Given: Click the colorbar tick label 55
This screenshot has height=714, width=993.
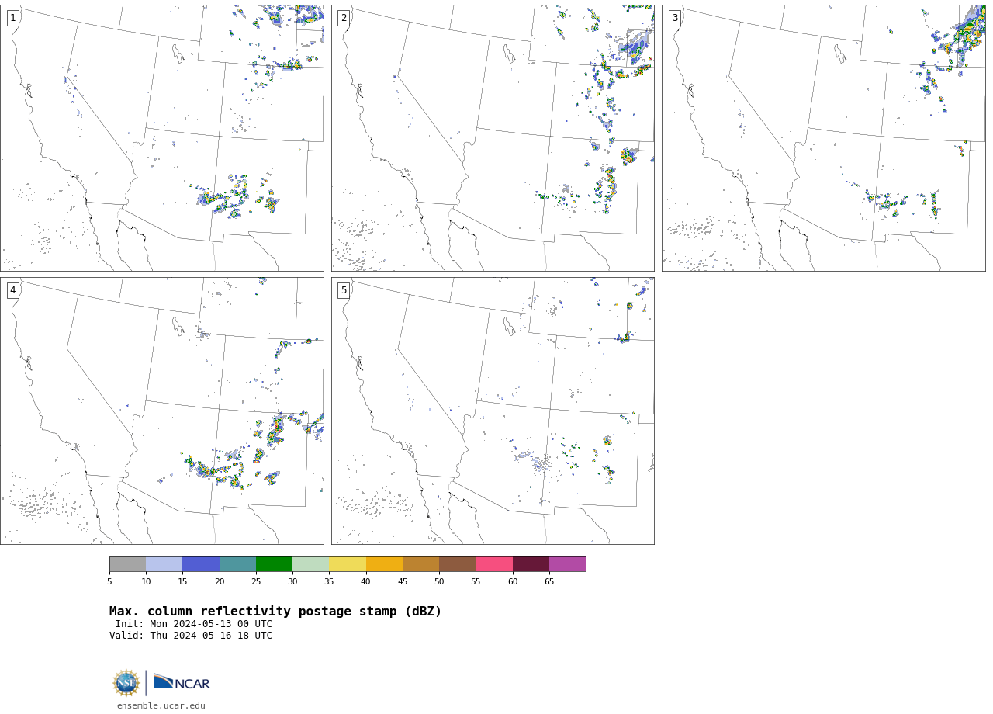Looking at the screenshot, I should pyautogui.click(x=476, y=582).
